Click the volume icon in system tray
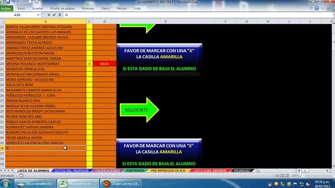335x188 pixels. 308,184
